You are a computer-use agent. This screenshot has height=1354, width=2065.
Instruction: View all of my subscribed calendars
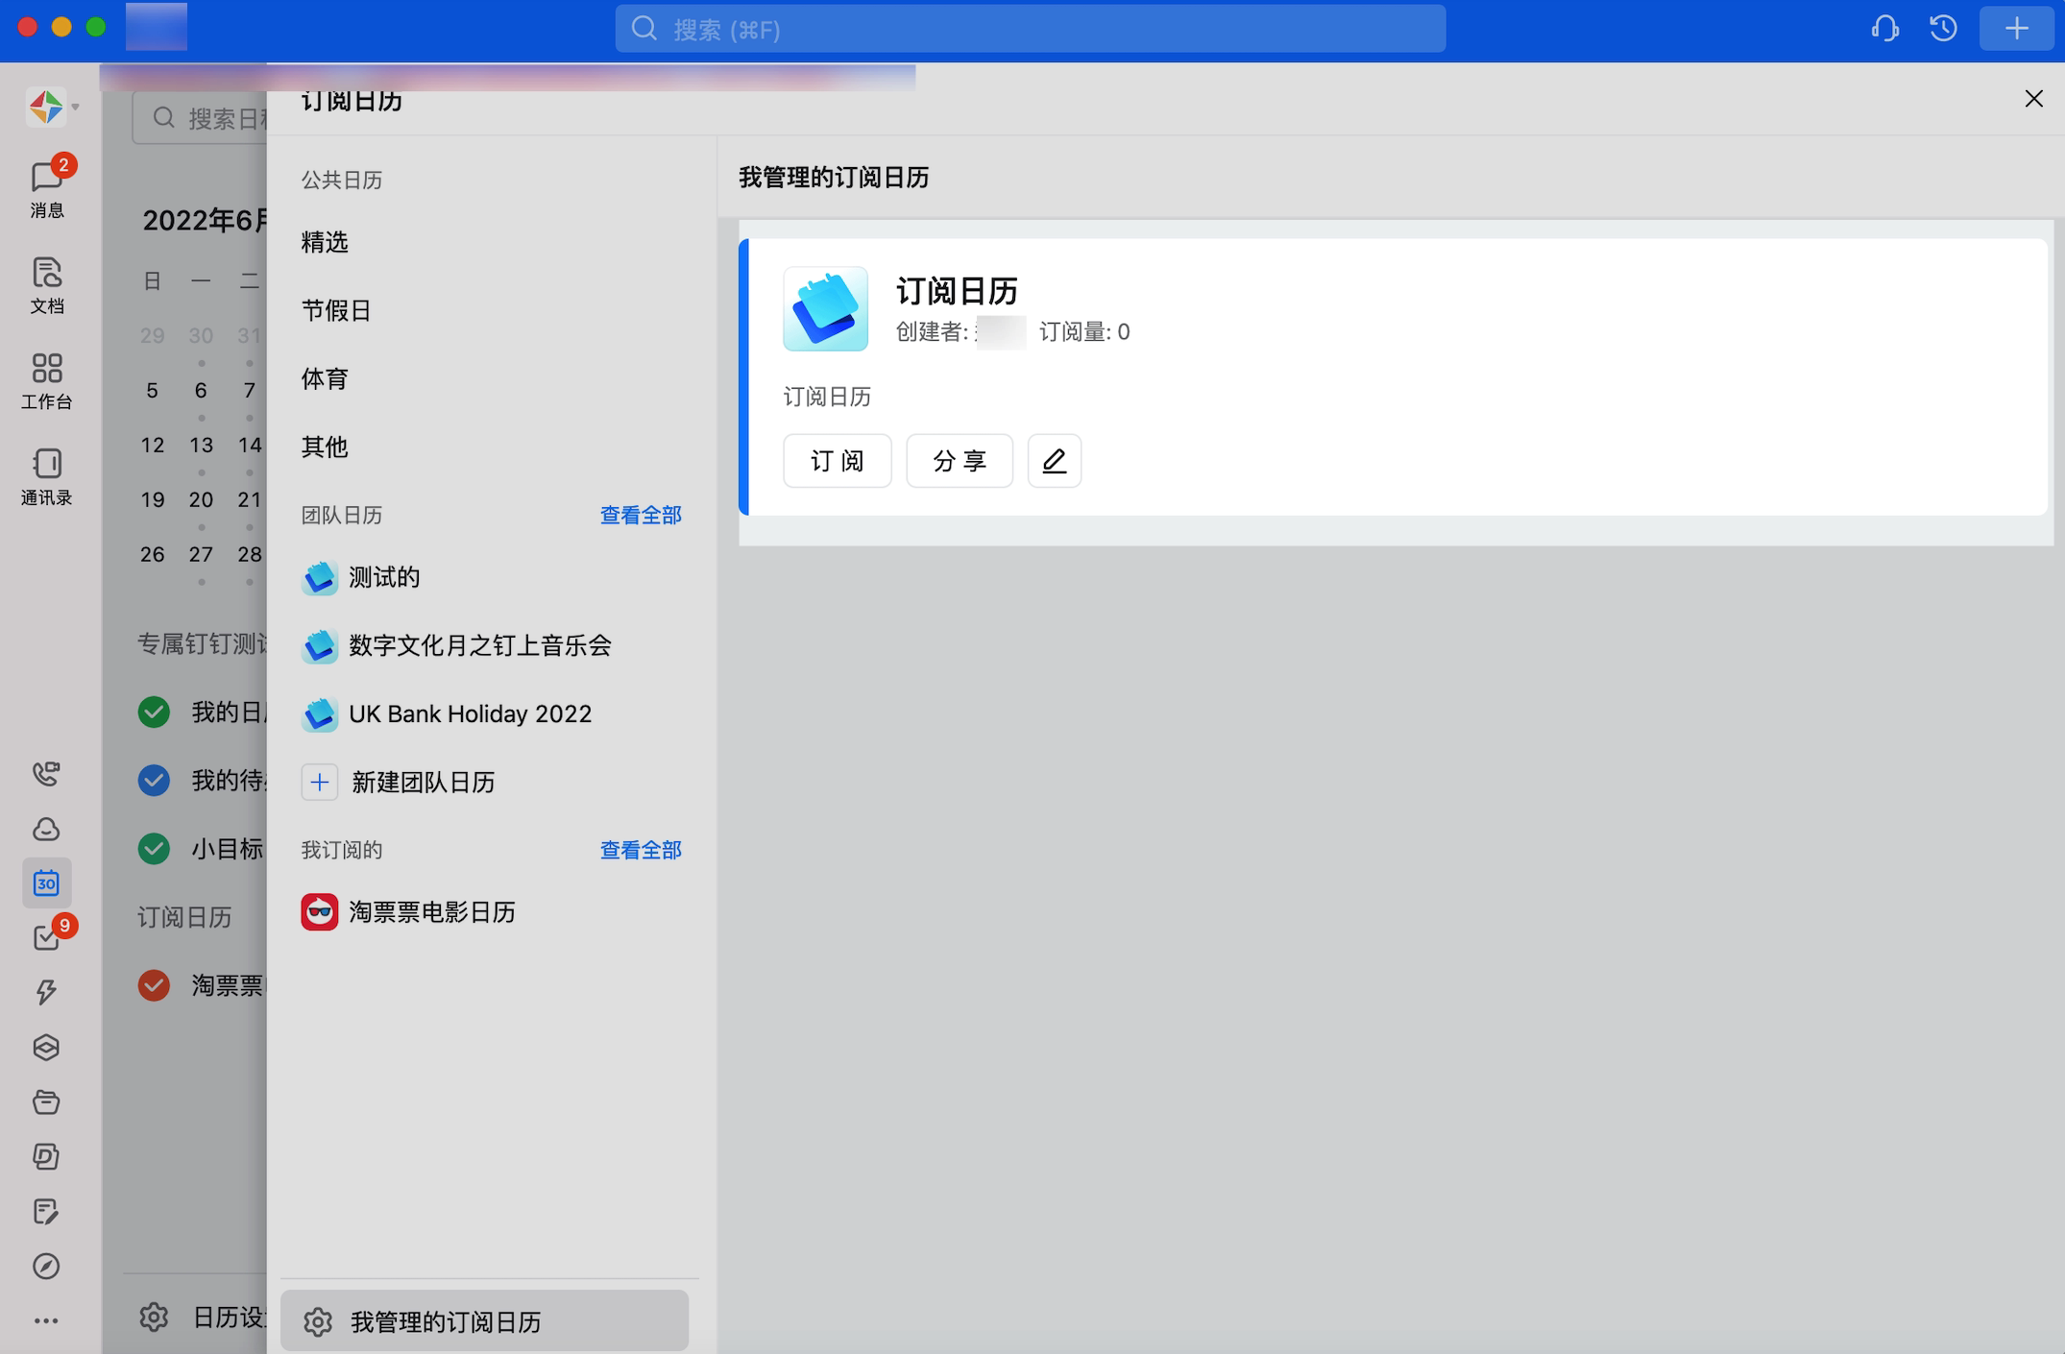click(640, 850)
